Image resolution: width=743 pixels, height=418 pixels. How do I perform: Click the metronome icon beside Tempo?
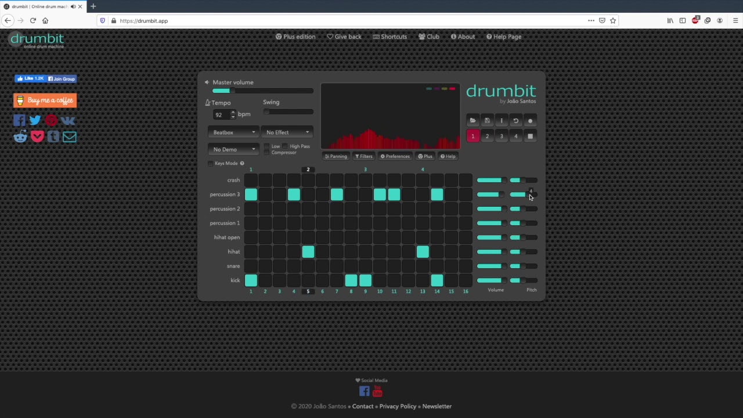[x=208, y=103]
